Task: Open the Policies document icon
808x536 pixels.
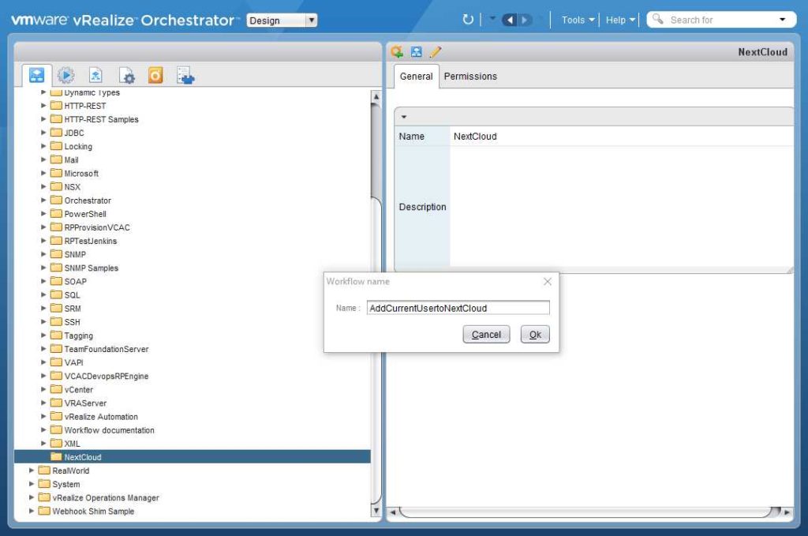Action: click(x=95, y=75)
